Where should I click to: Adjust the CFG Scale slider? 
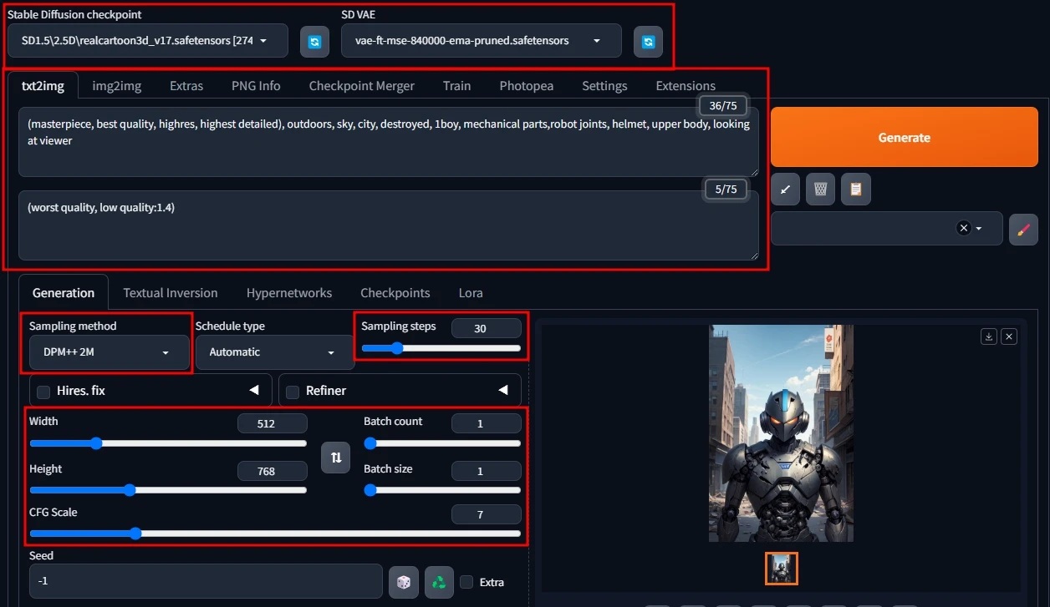pyautogui.click(x=275, y=534)
